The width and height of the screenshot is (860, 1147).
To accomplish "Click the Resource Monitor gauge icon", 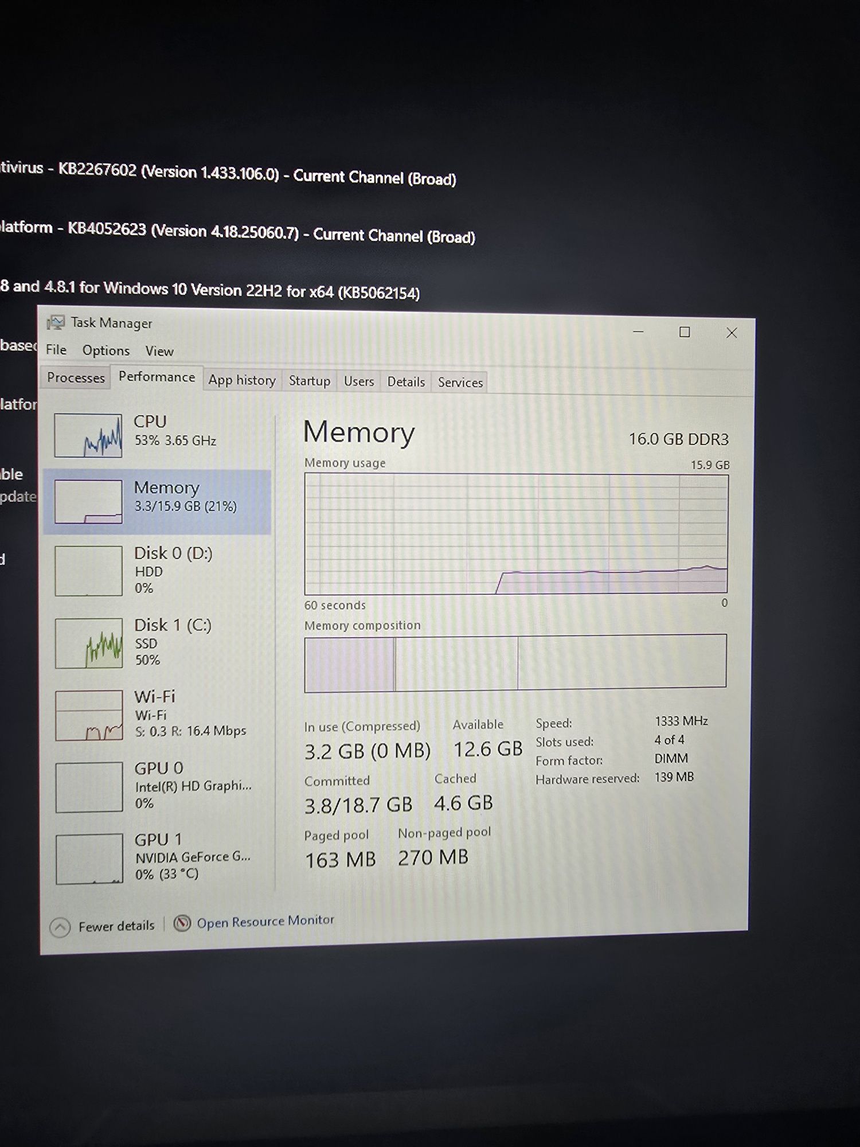I will point(182,923).
